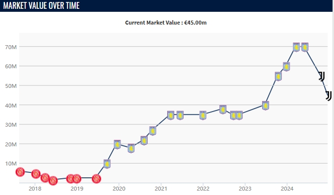Click the 2024 label on the x-axis
Image resolution: width=334 pixels, height=195 pixels.
pyautogui.click(x=287, y=189)
